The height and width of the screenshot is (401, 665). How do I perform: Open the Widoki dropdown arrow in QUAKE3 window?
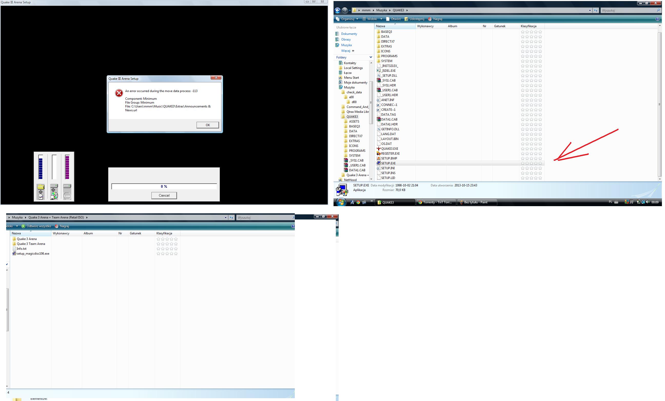pyautogui.click(x=381, y=19)
